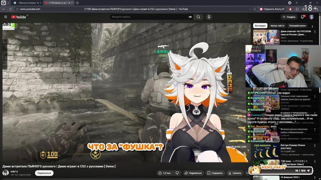Mute the YouTube tab audio icon
Screen dimensions: 321x180
pos(69,3)
